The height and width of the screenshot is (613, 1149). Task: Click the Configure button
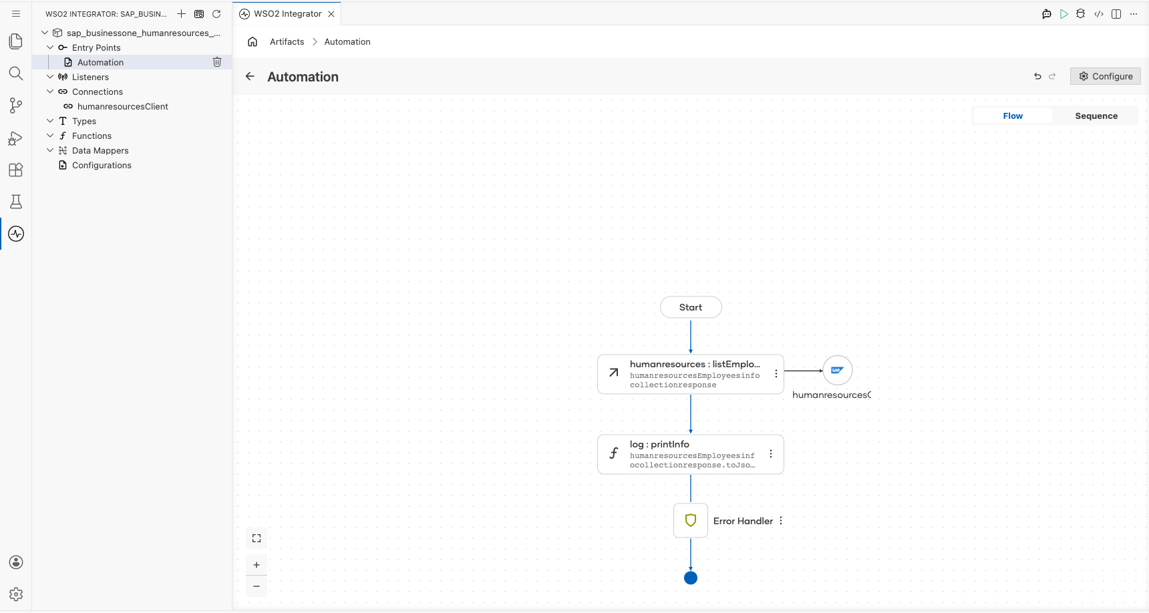[1106, 76]
